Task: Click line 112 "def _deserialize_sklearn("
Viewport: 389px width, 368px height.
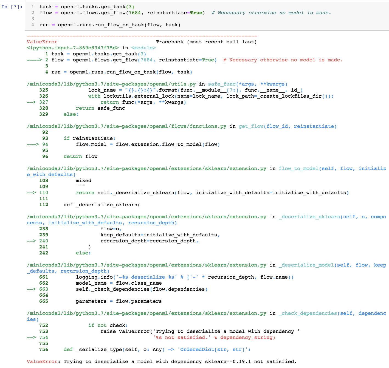Action: click(102, 205)
